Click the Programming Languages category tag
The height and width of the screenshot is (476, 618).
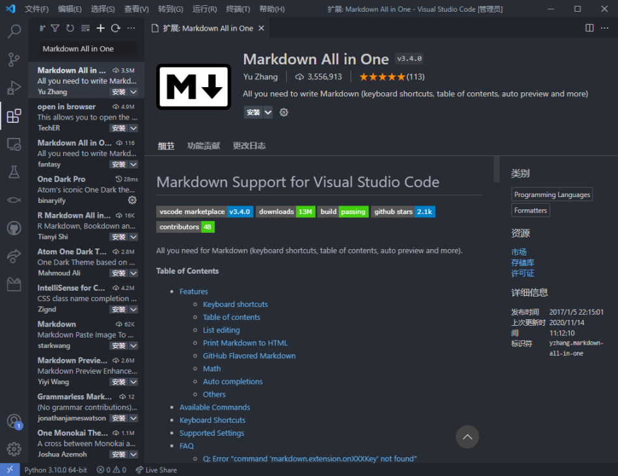[552, 194]
